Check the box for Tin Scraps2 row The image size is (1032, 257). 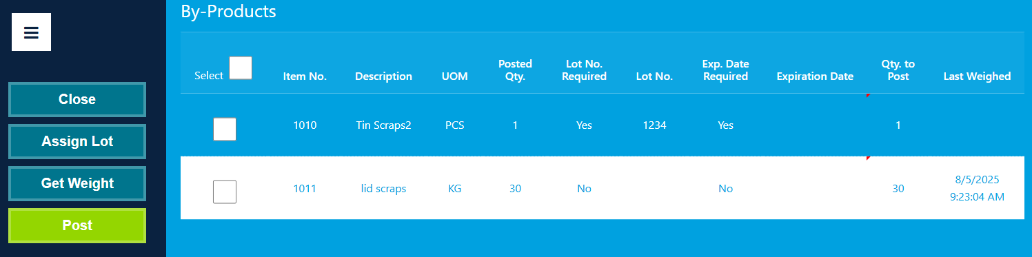click(x=225, y=129)
